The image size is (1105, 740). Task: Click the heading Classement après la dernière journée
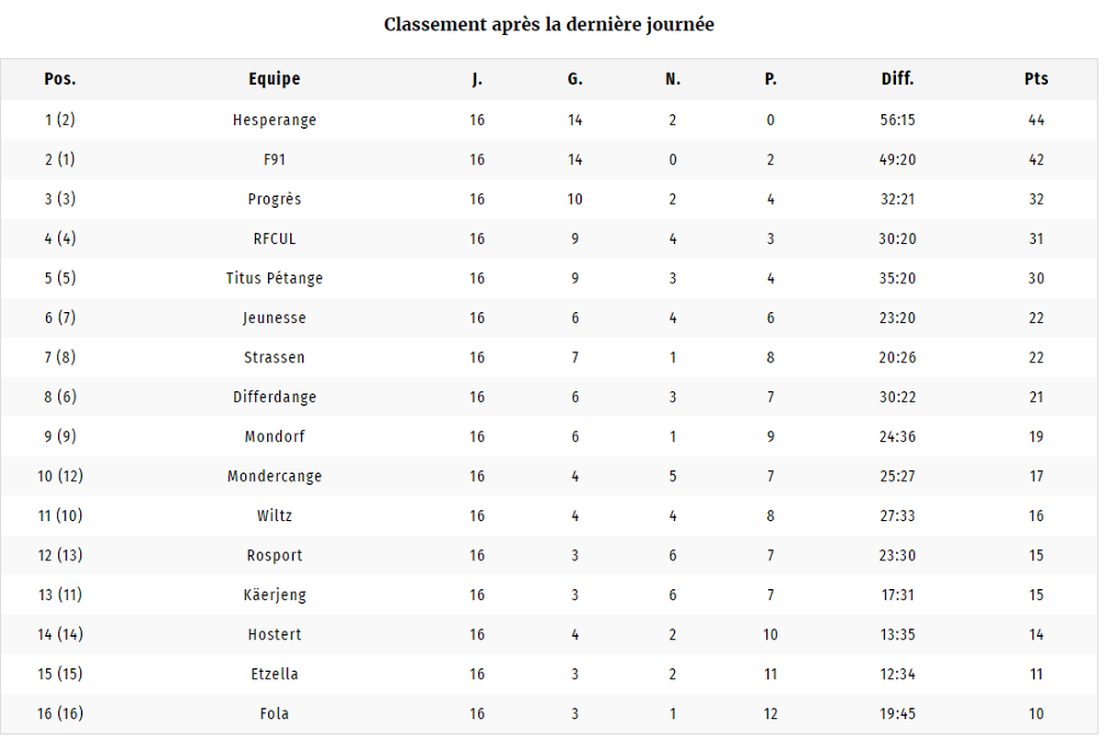coord(549,25)
